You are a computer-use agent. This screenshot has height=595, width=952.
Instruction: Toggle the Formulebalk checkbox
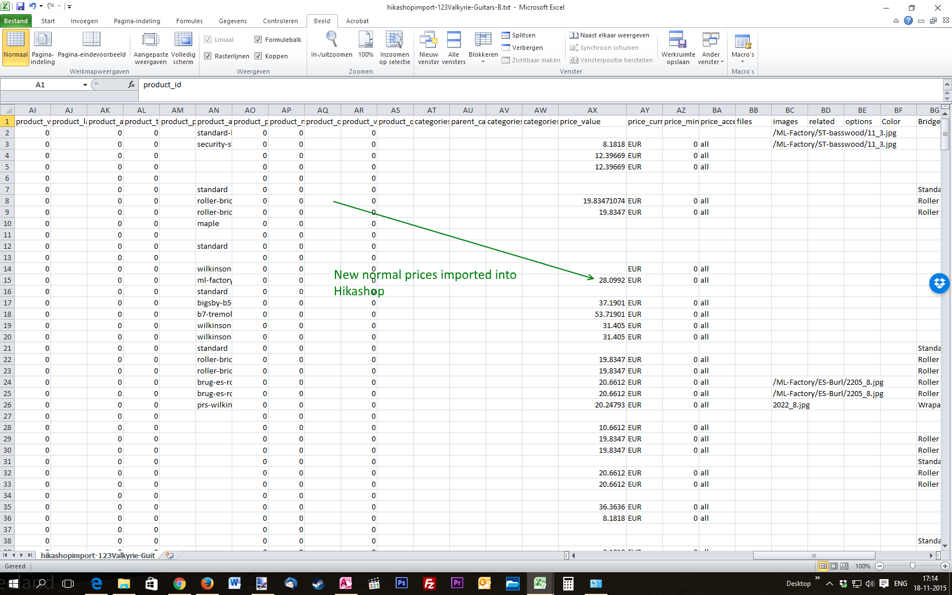[258, 40]
